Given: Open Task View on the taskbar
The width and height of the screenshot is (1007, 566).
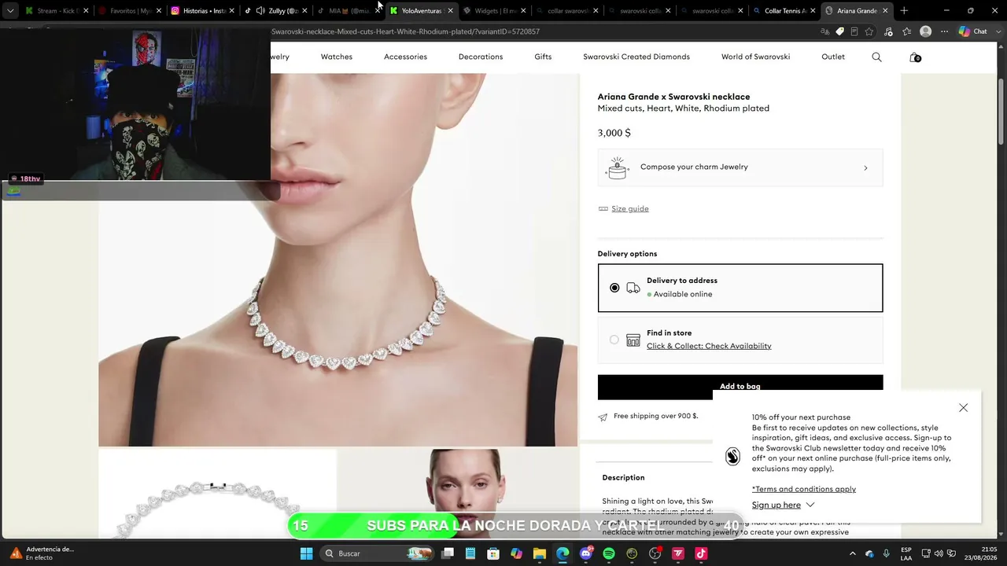Looking at the screenshot, I should (x=448, y=553).
